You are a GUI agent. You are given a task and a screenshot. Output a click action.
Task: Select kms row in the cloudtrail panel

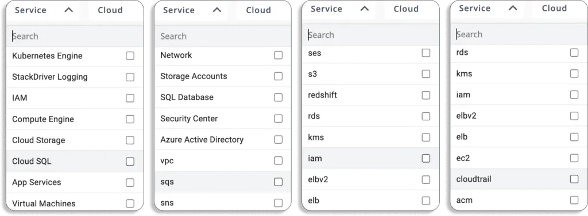tap(519, 74)
